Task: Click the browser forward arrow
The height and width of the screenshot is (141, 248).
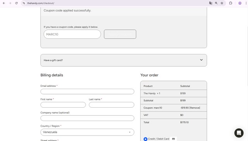Action: click(x=10, y=3)
